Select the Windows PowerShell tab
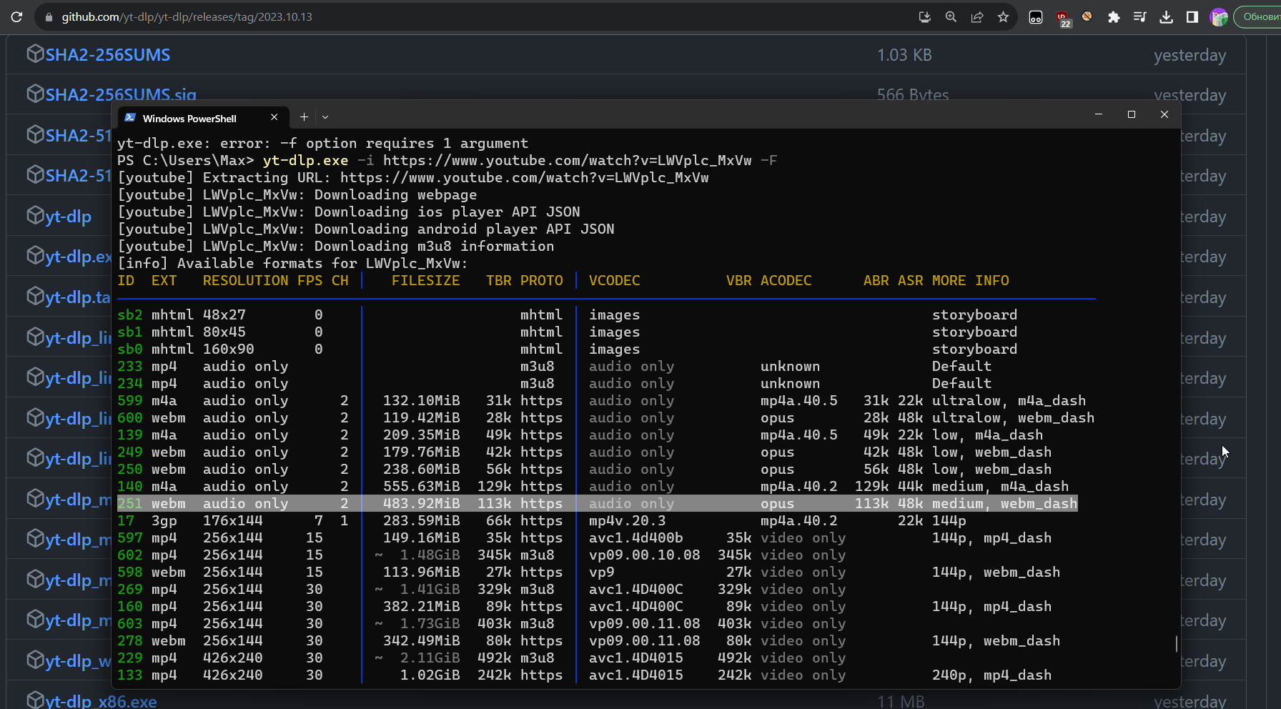Image resolution: width=1281 pixels, height=709 pixels. 189,119
